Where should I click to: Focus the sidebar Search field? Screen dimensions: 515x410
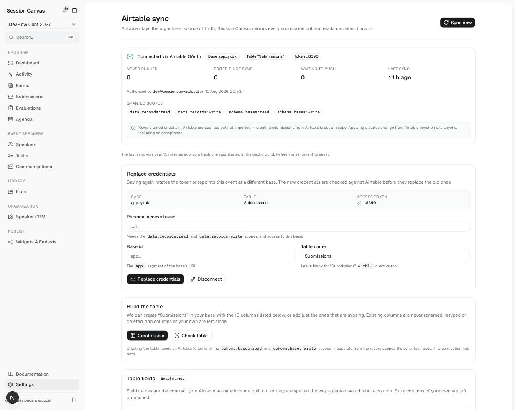[x=42, y=37]
